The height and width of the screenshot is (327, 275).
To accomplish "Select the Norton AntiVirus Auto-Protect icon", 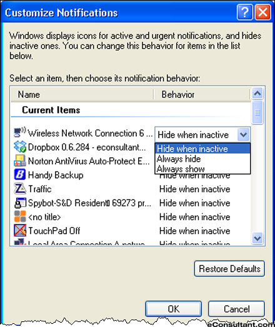I will coord(20,160).
